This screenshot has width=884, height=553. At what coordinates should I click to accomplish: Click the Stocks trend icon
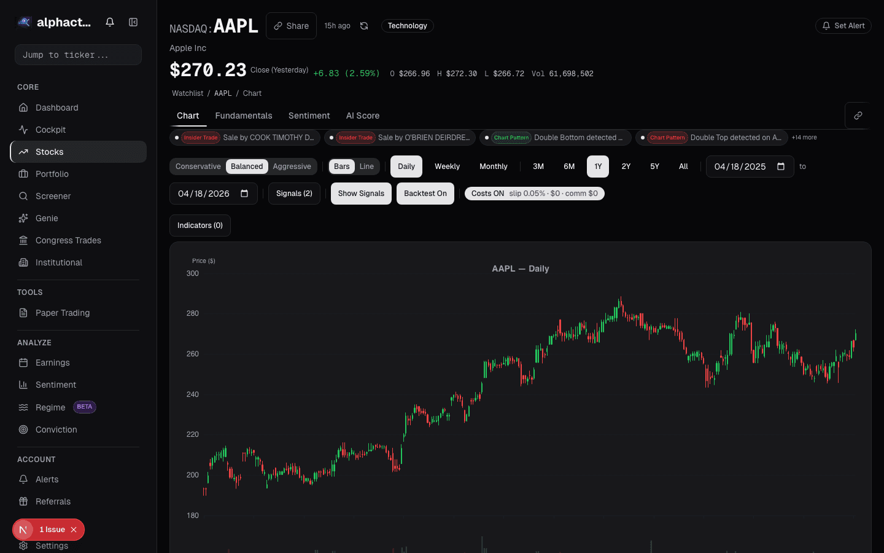pos(23,152)
